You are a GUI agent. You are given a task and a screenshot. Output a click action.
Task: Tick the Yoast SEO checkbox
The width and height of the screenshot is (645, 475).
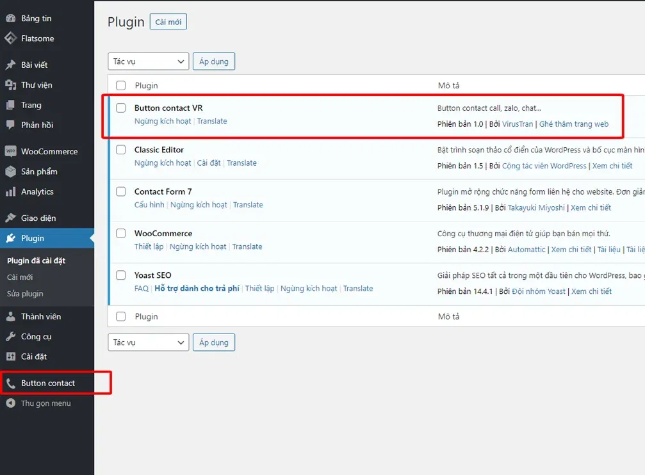point(120,275)
